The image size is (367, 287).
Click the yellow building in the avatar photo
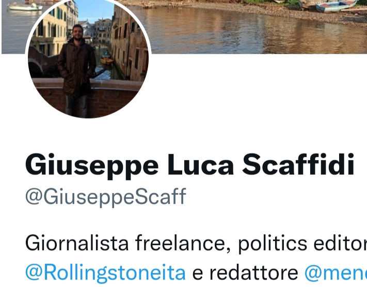point(50,30)
